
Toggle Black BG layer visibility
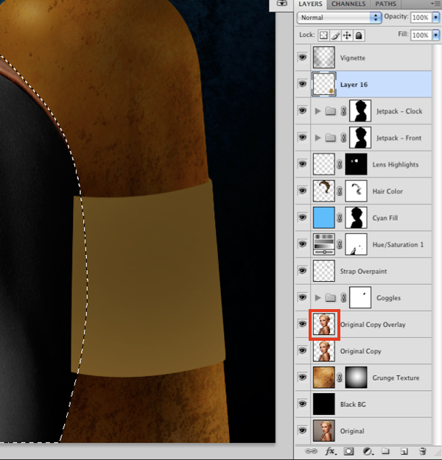point(302,404)
